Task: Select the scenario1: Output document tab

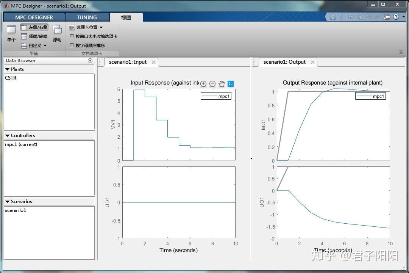Action: (x=284, y=62)
